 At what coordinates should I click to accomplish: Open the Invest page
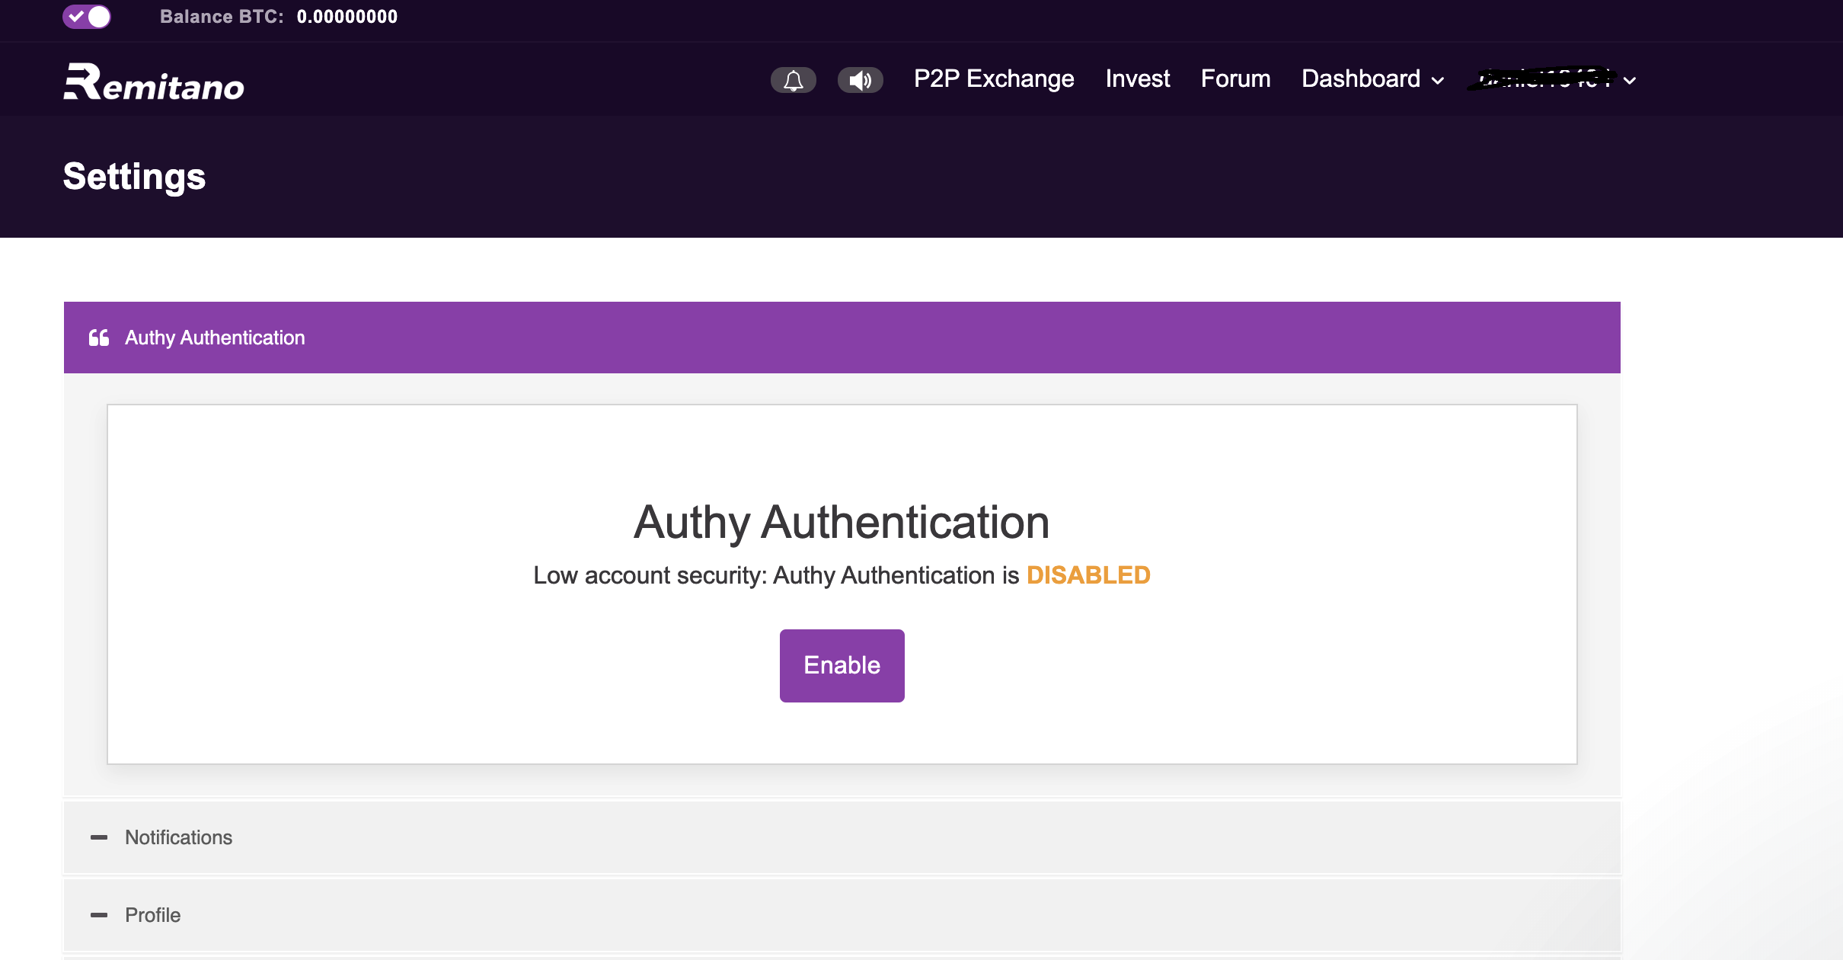click(x=1138, y=79)
